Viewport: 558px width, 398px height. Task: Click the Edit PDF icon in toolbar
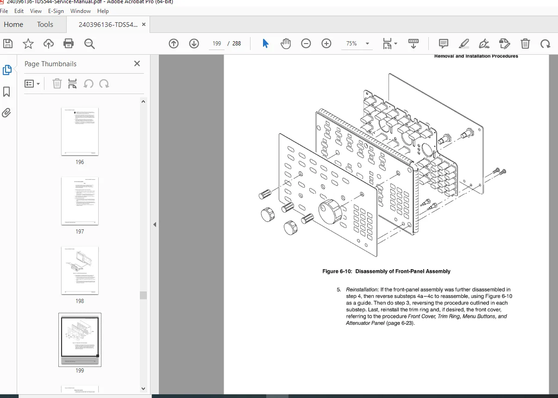click(x=505, y=44)
